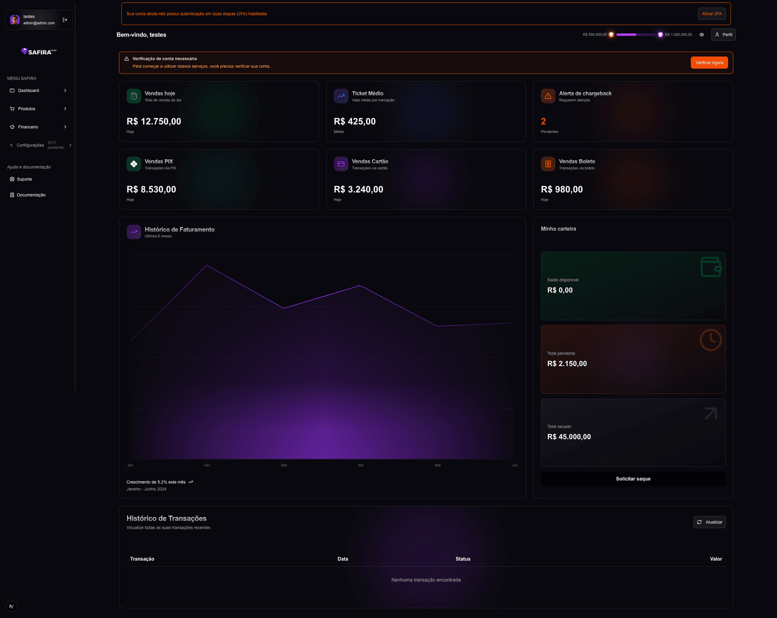The width and height of the screenshot is (777, 618).
Task: Toggle balance visibility eye icon
Action: 702,35
